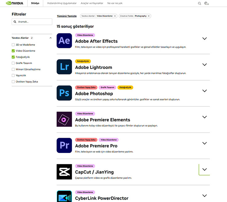Open the globe region selector icon
The image size is (227, 202).
pyautogui.click(x=206, y=3)
